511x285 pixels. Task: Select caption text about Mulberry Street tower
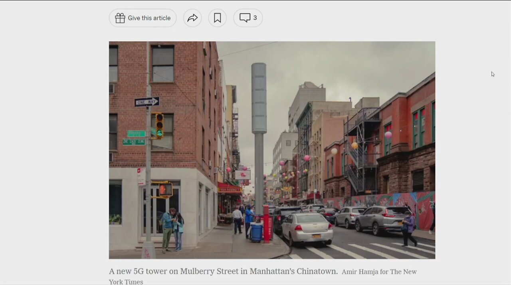click(223, 271)
